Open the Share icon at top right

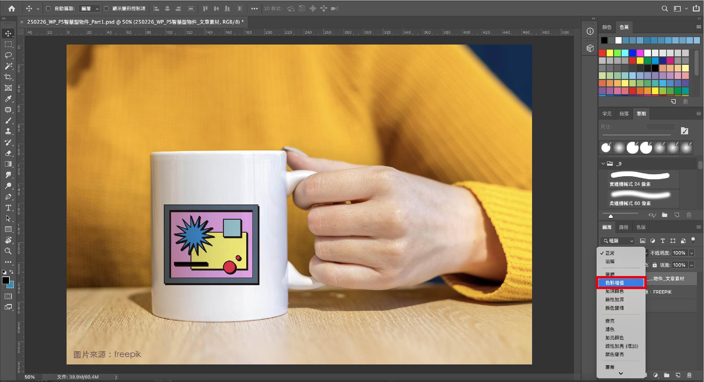pos(696,8)
